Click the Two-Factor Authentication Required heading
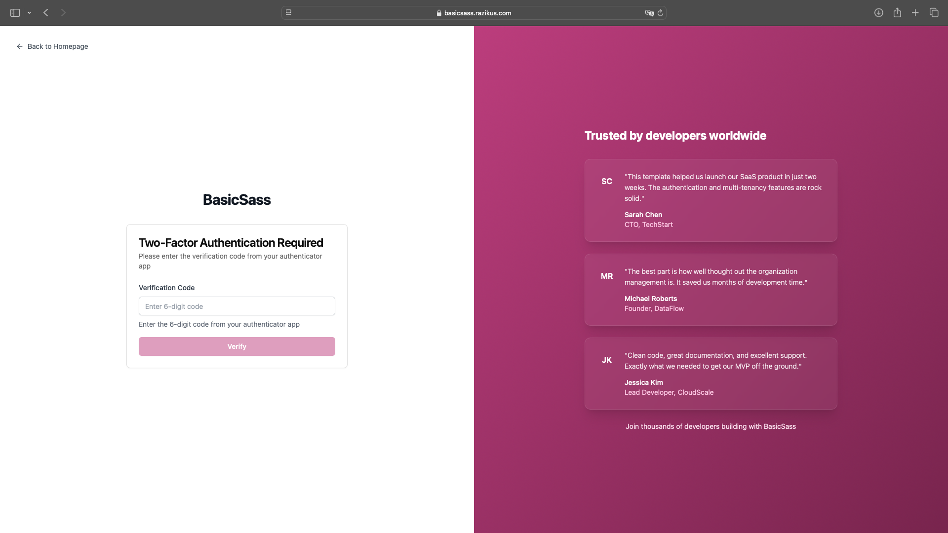 231,243
